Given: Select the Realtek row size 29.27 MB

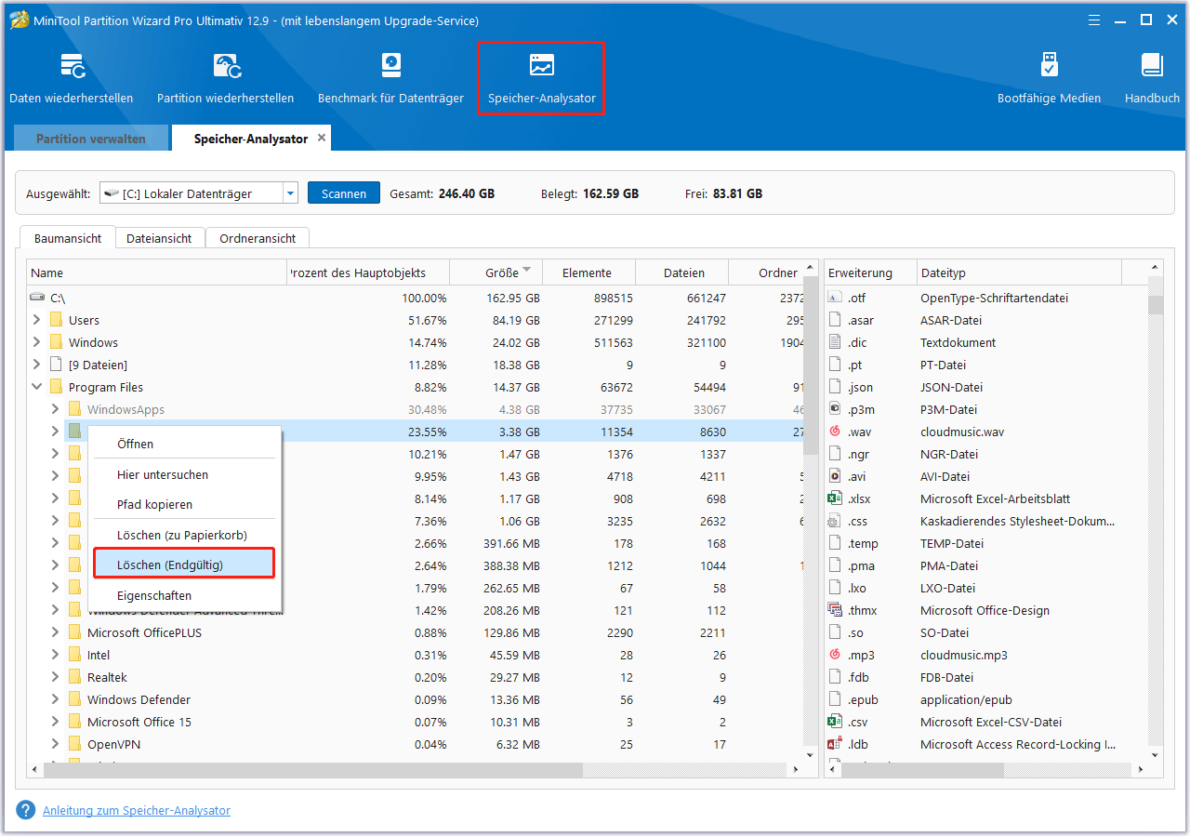Looking at the screenshot, I should pos(517,677).
